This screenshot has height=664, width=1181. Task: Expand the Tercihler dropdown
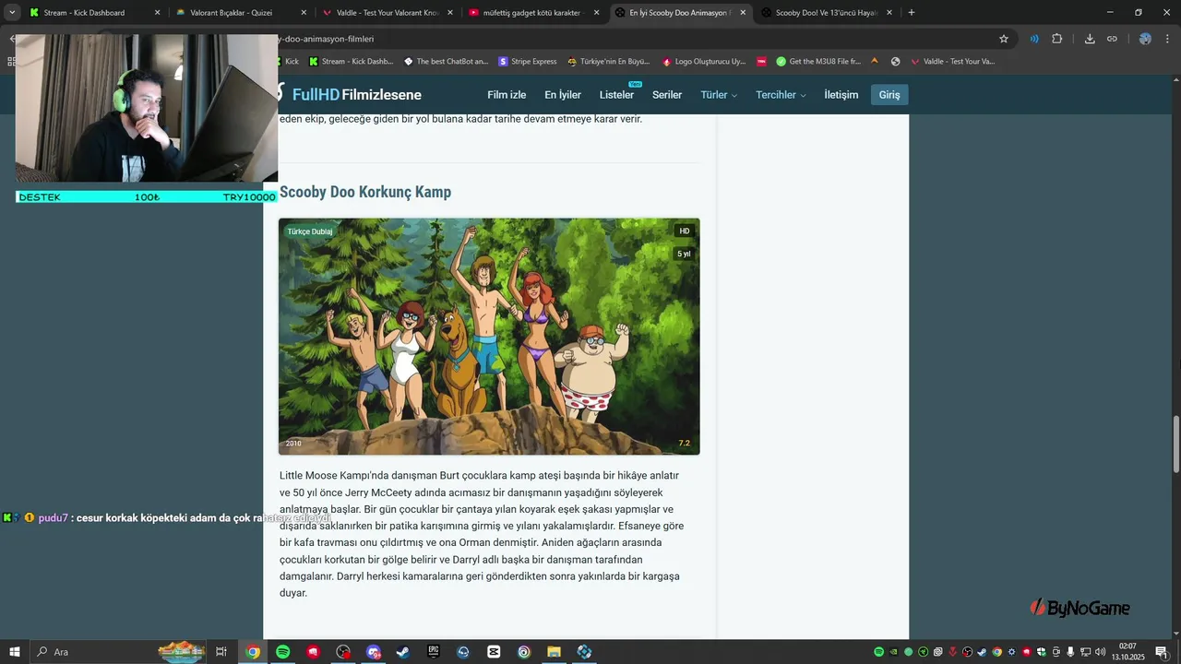point(781,95)
